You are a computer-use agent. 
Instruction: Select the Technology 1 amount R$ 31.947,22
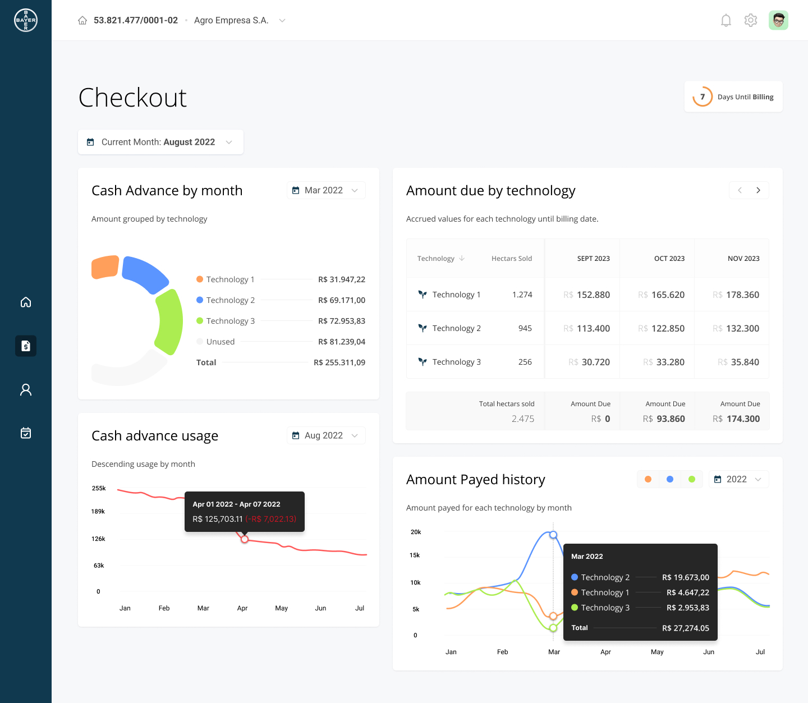(342, 279)
